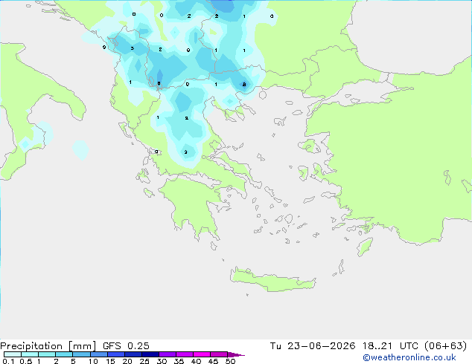Click the Crete island on the map
The height and width of the screenshot is (364, 472).
tap(272, 281)
